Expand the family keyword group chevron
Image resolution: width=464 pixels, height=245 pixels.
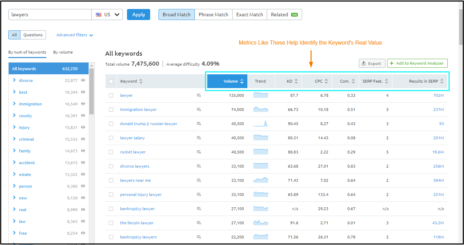click(14, 151)
